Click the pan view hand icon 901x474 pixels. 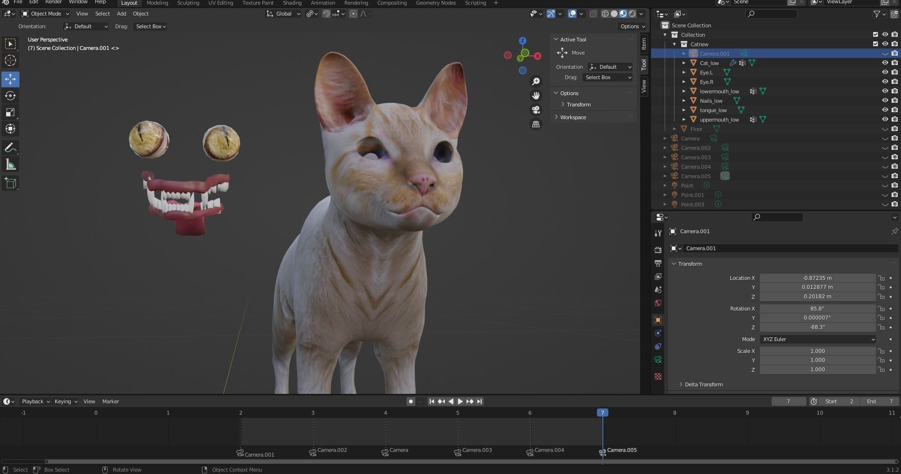pyautogui.click(x=536, y=96)
